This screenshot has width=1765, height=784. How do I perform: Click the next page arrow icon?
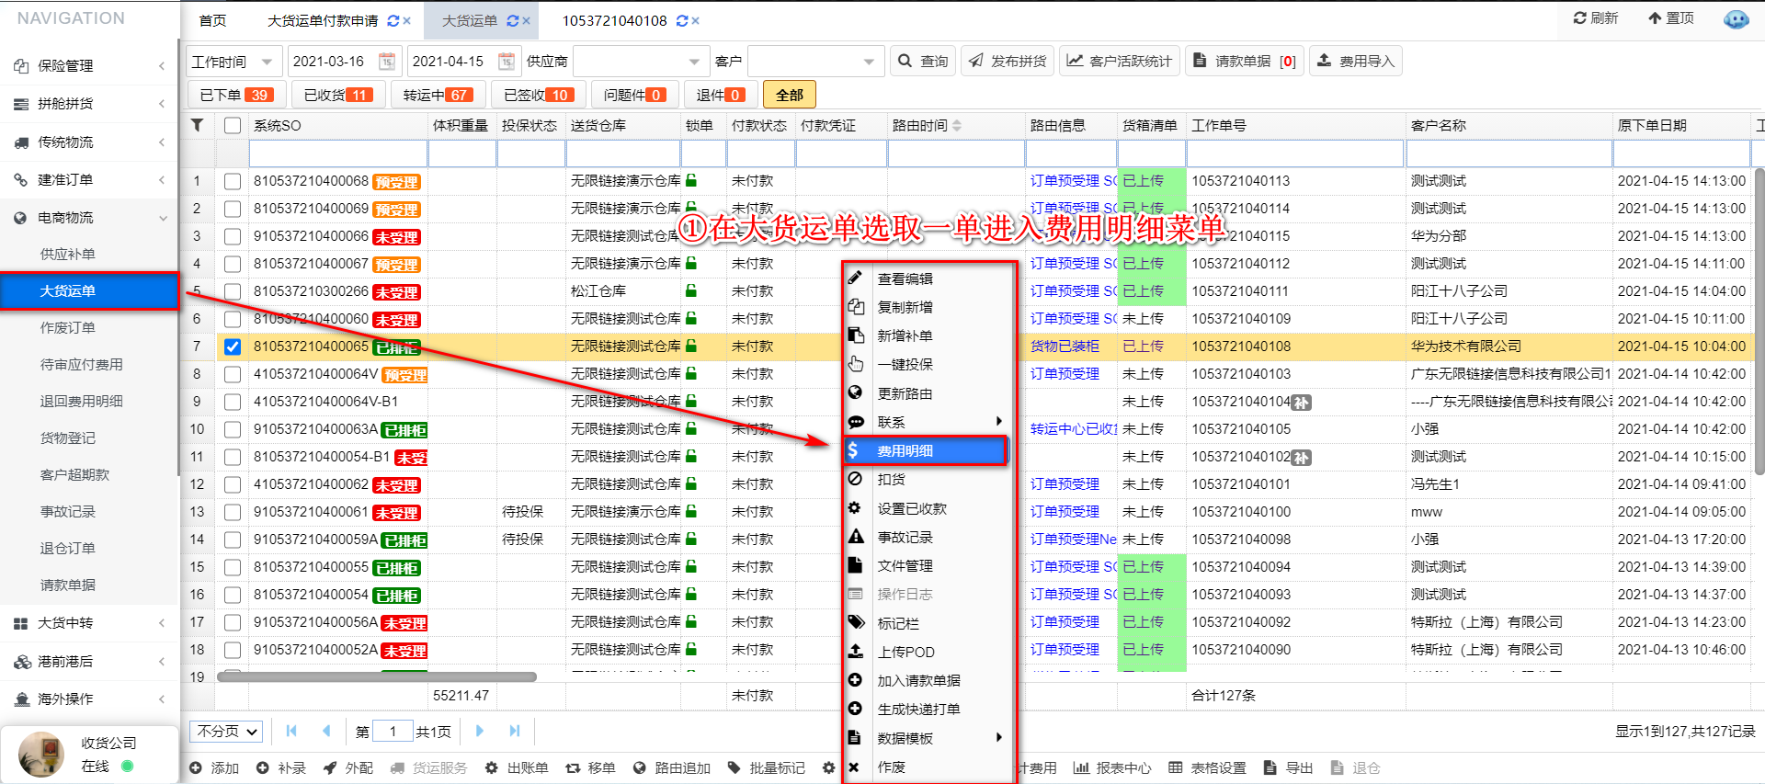(x=479, y=731)
